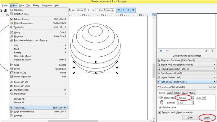The height and width of the screenshot is (122, 217).
Task: Click the Clear button
Action: 190,118
